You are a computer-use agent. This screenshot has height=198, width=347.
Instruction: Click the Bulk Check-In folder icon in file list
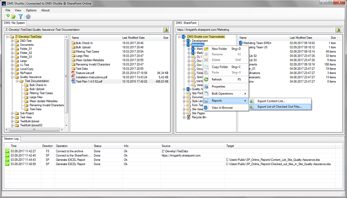click(74, 43)
